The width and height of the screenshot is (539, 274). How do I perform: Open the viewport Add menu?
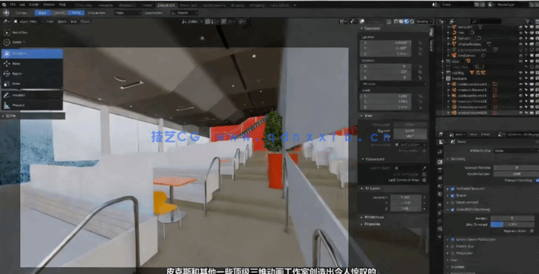click(73, 21)
